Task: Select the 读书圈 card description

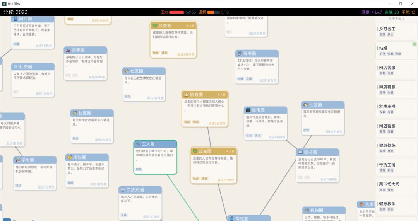Action: (317, 163)
